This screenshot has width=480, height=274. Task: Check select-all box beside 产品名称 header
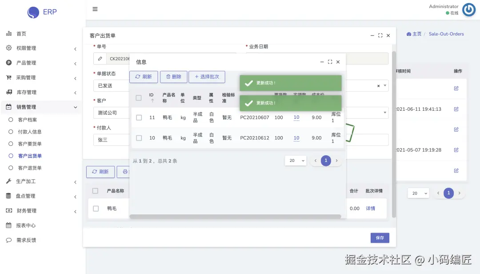95,191
